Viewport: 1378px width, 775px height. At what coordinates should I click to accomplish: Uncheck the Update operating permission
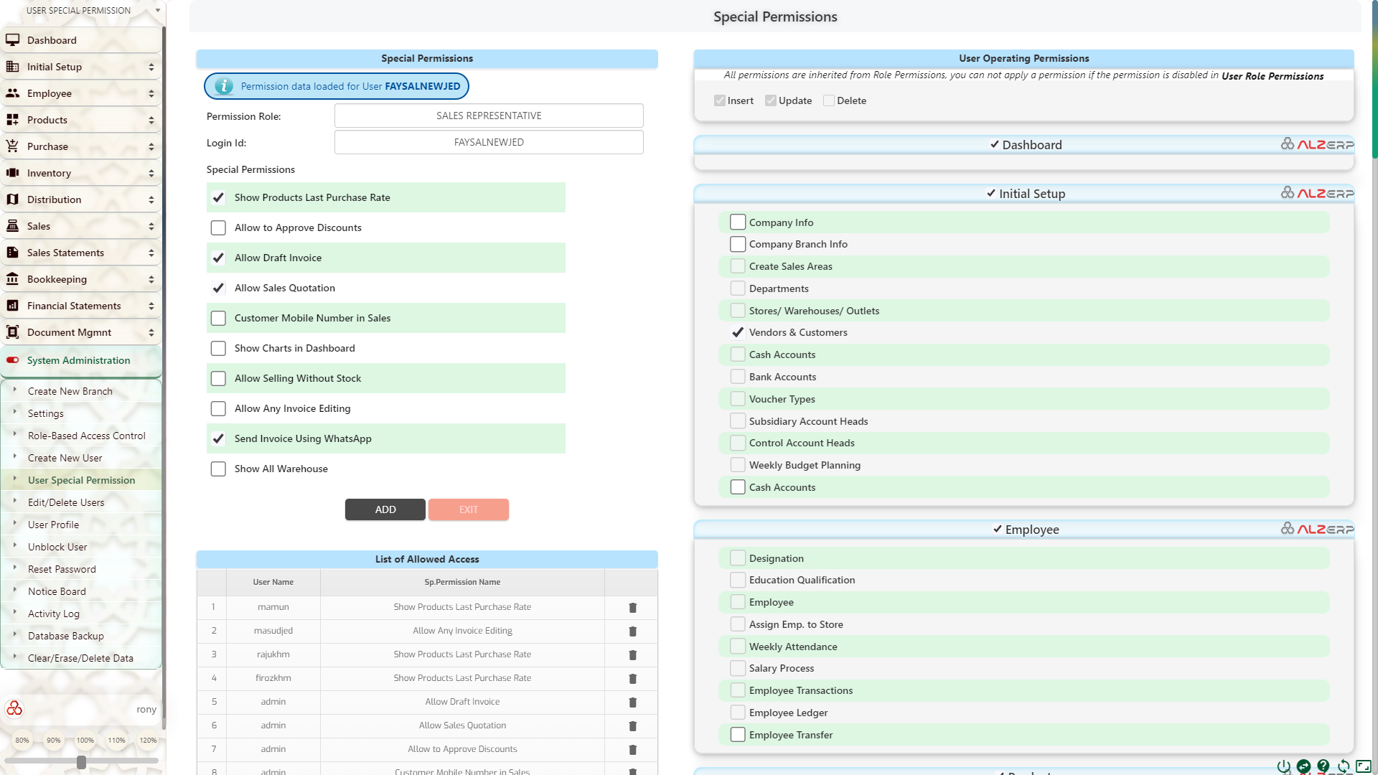pos(771,100)
